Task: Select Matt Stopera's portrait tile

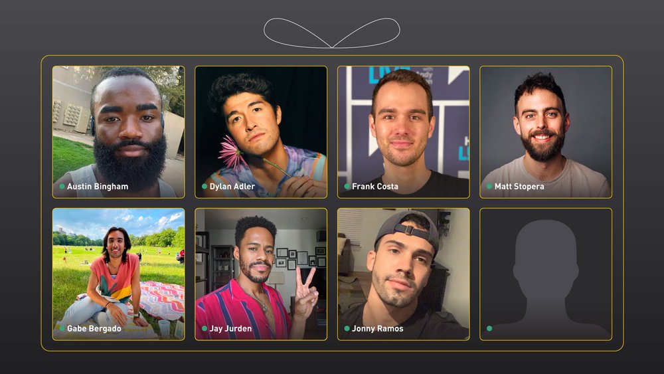Action: pyautogui.click(x=546, y=132)
